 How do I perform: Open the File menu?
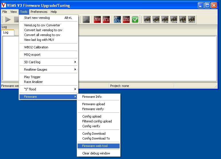tap(5, 12)
